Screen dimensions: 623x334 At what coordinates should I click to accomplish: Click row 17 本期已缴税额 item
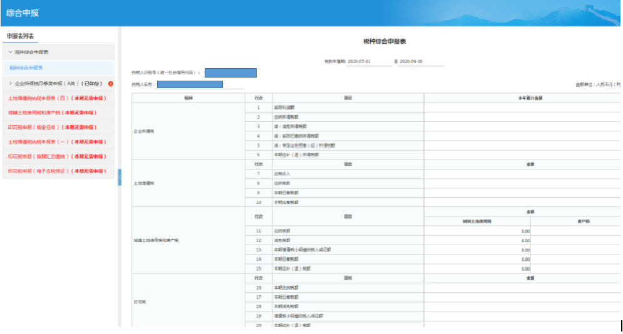click(286, 297)
